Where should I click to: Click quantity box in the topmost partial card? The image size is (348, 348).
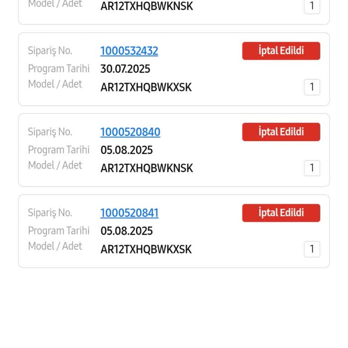[x=312, y=6]
